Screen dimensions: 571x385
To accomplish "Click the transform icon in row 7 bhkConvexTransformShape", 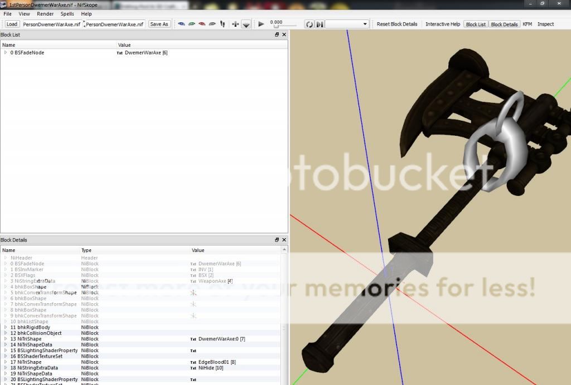I will point(193,304).
